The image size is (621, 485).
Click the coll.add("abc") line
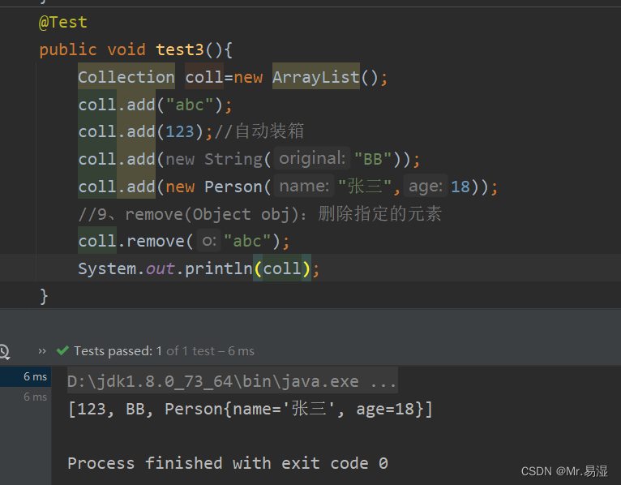coord(155,105)
